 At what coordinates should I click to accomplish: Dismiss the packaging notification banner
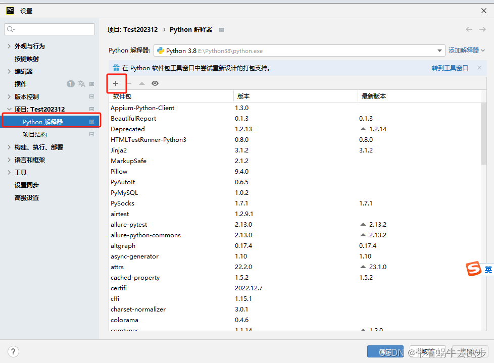(479, 68)
